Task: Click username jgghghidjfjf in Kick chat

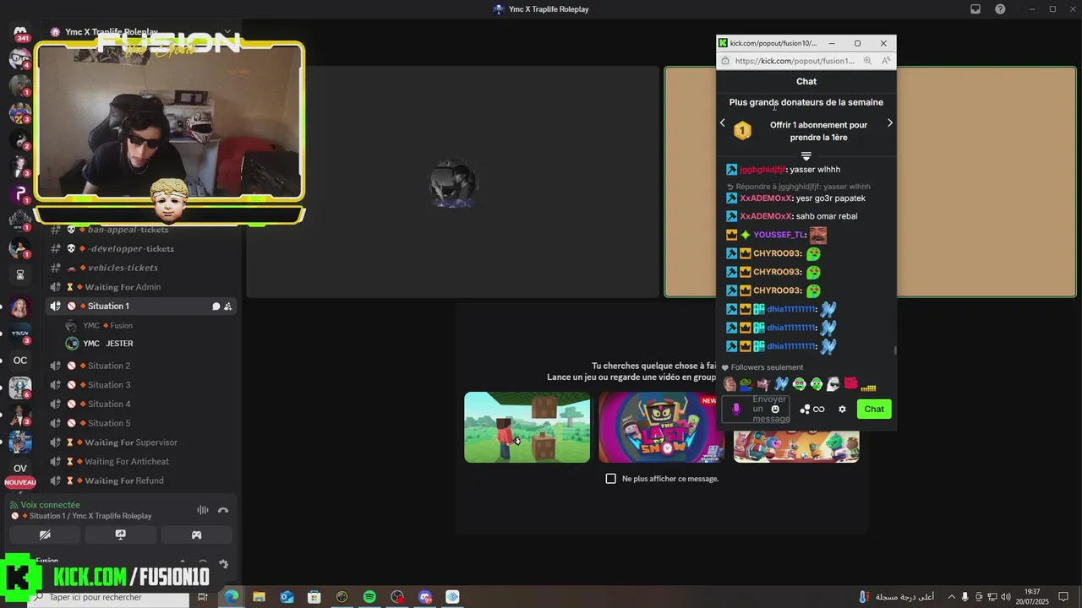Action: click(762, 170)
